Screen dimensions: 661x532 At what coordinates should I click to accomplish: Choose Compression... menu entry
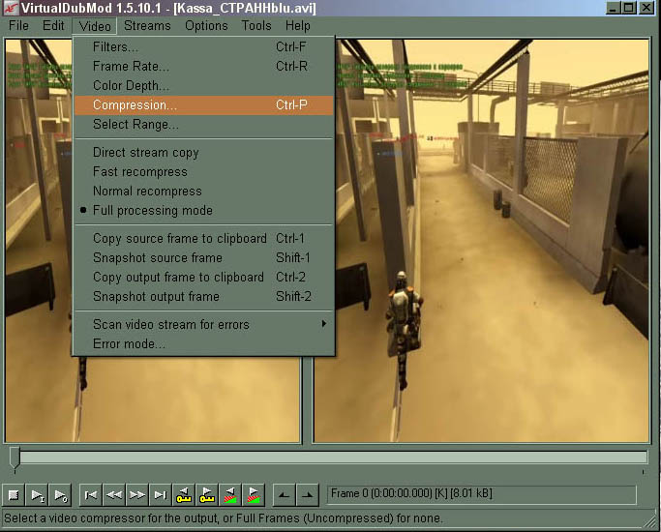(x=204, y=104)
